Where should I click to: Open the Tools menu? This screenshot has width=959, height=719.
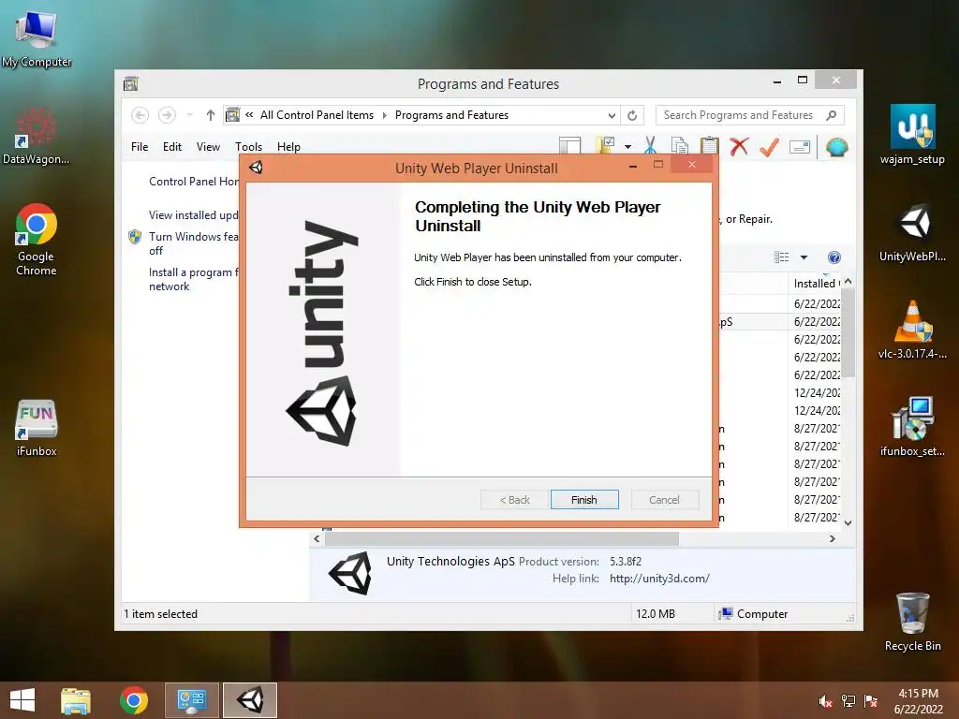pos(248,147)
